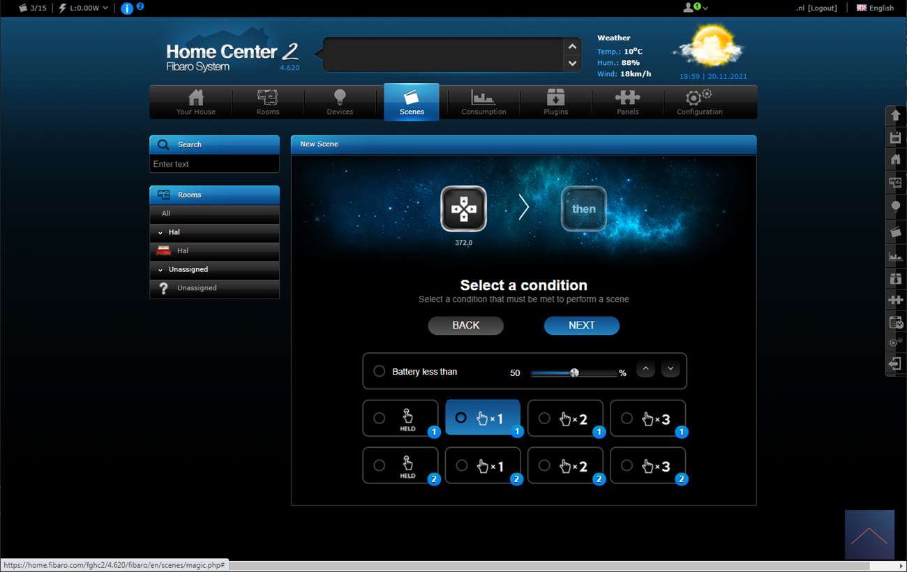Click the remote controller device icon
Screen dimensions: 907x572
pos(463,209)
